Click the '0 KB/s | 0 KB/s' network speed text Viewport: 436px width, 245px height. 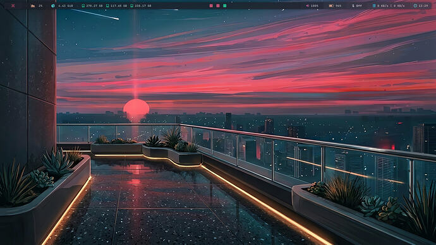391,6
